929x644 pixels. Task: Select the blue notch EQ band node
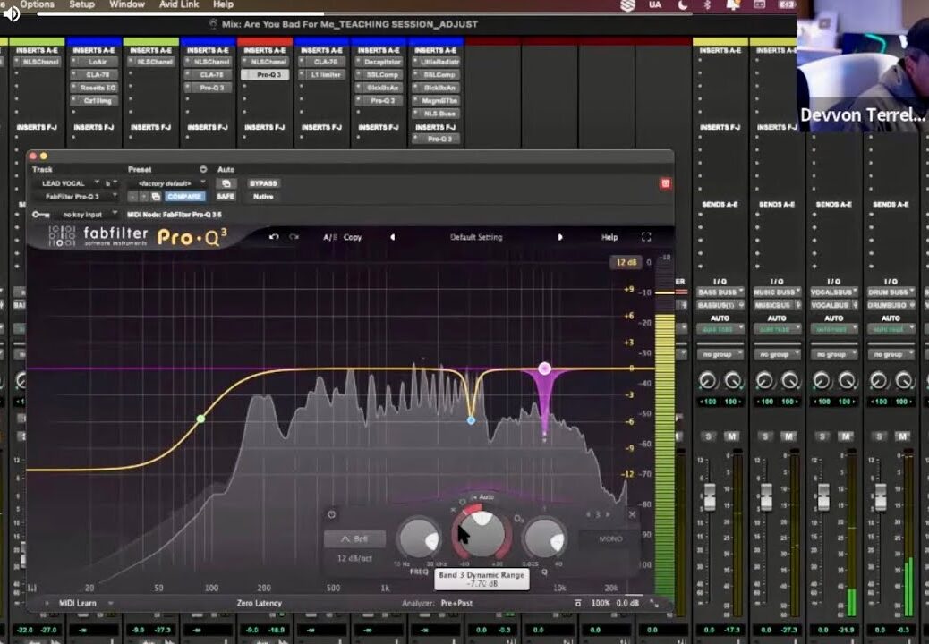coord(471,420)
